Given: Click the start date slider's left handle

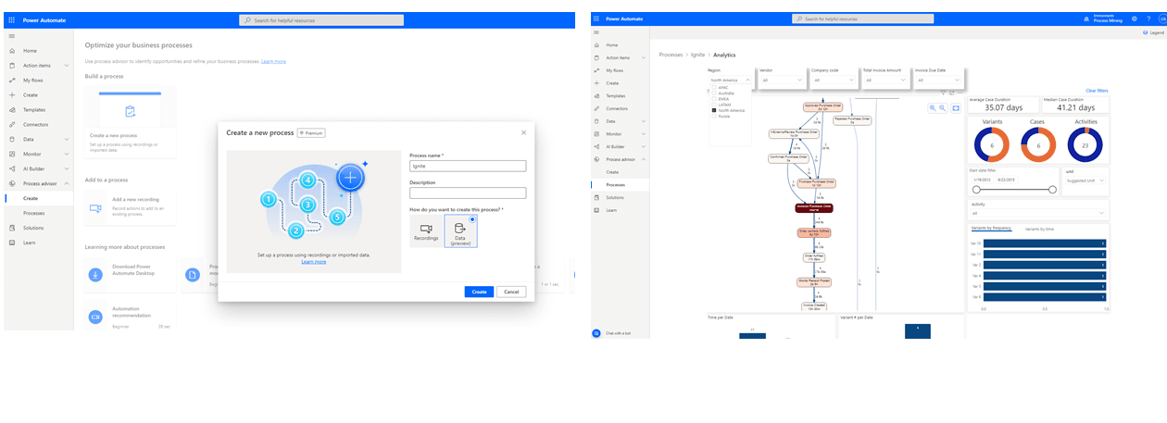Looking at the screenshot, I should click(974, 189).
